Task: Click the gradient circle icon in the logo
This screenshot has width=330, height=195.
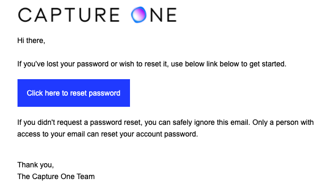Action: point(138,14)
